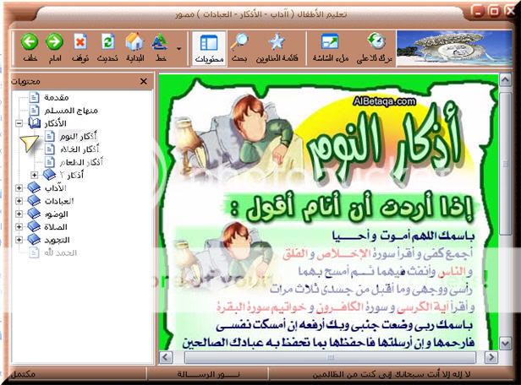Image resolution: width=521 pixels, height=385 pixels.
Task: Select منهاج المسلم in contents tree
Action: [x=72, y=111]
